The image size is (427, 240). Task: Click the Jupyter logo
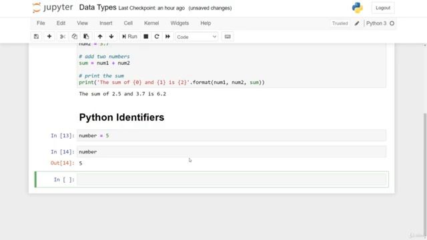pyautogui.click(x=53, y=7)
